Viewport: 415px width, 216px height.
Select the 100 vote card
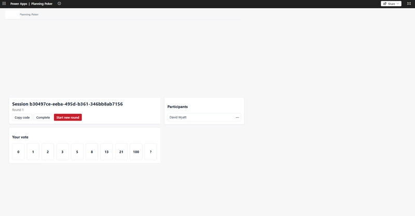136,152
